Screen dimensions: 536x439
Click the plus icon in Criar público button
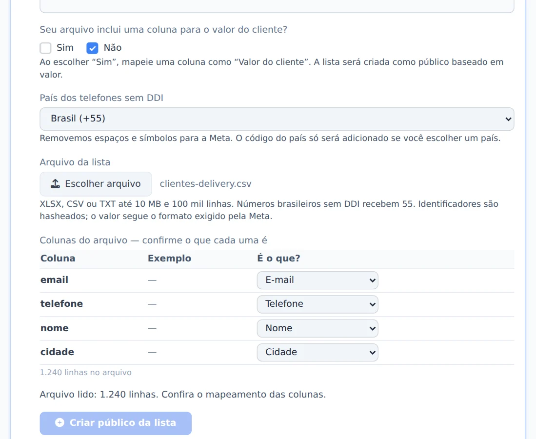(60, 423)
